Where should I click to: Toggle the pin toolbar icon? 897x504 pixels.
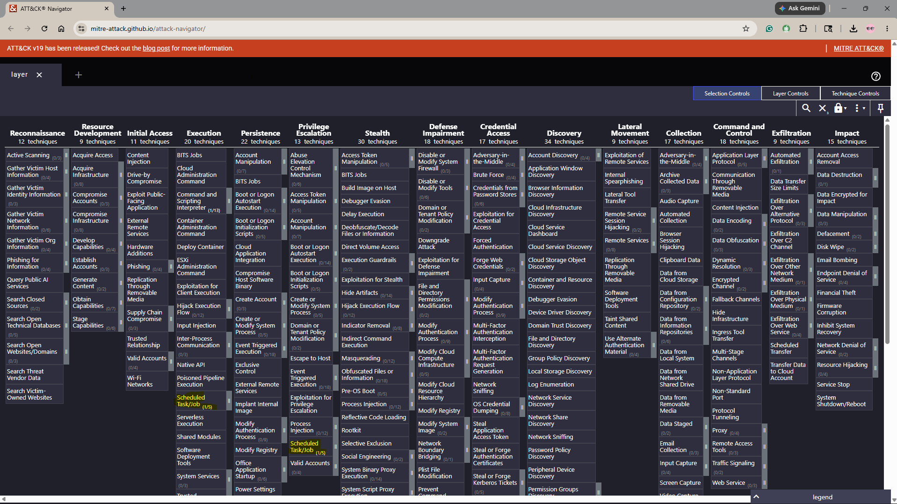(880, 108)
